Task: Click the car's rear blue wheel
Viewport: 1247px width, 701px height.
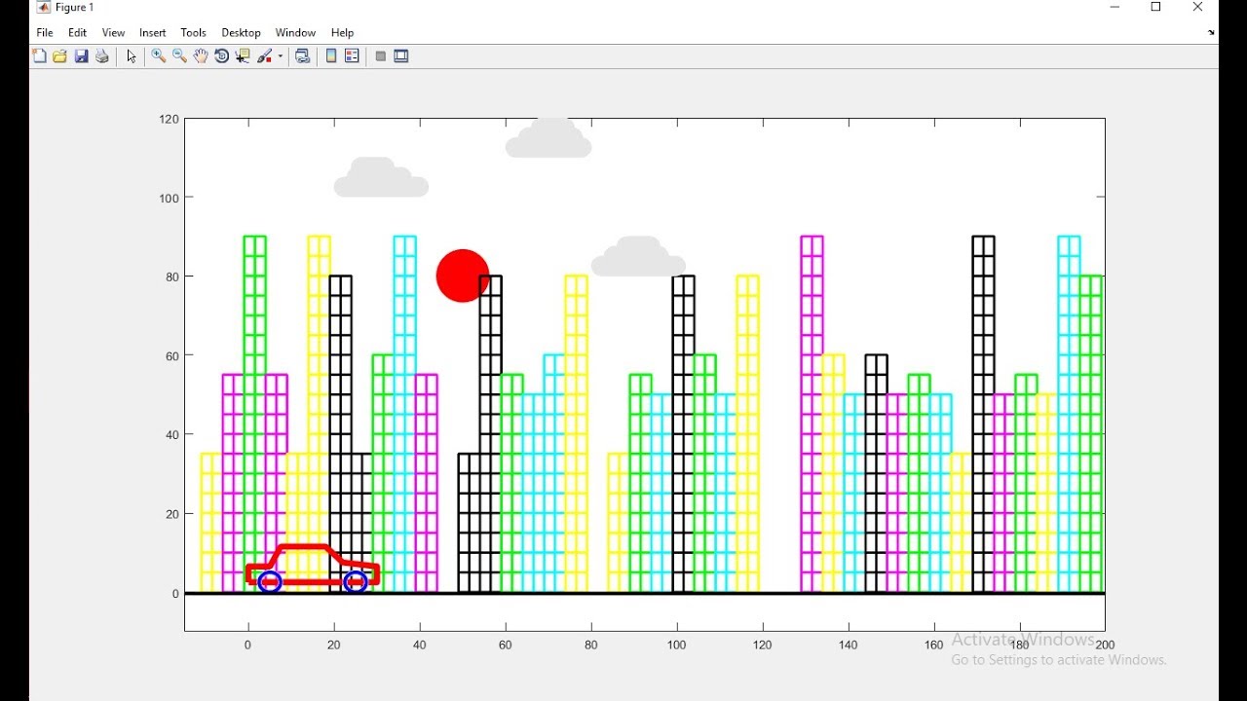Action: click(x=270, y=582)
